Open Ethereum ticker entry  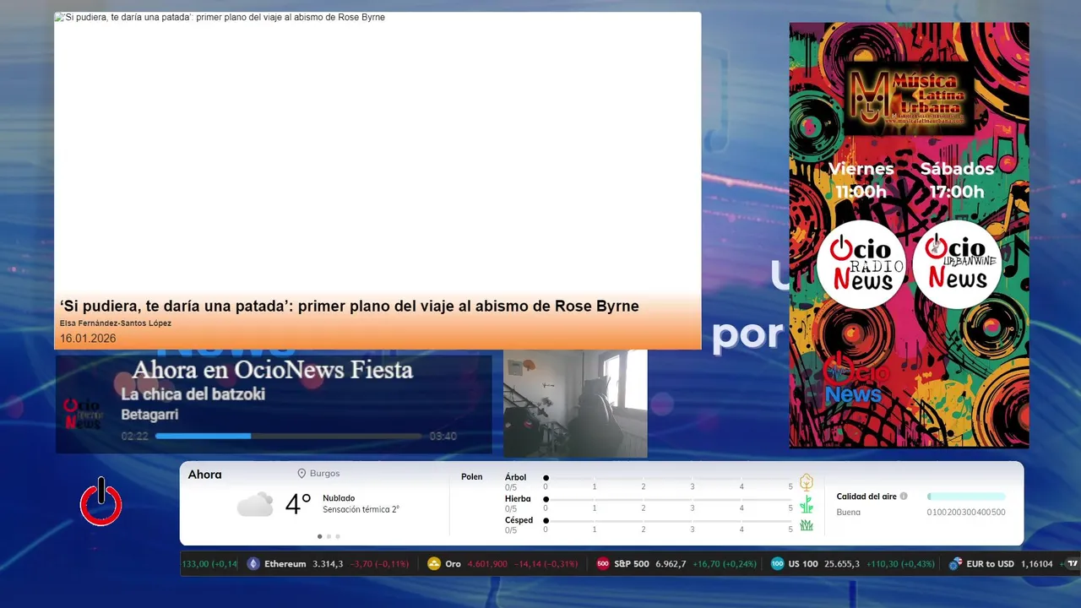pos(328,564)
